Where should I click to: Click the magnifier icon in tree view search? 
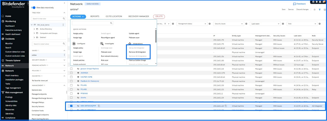pyautogui.click(x=64, y=18)
